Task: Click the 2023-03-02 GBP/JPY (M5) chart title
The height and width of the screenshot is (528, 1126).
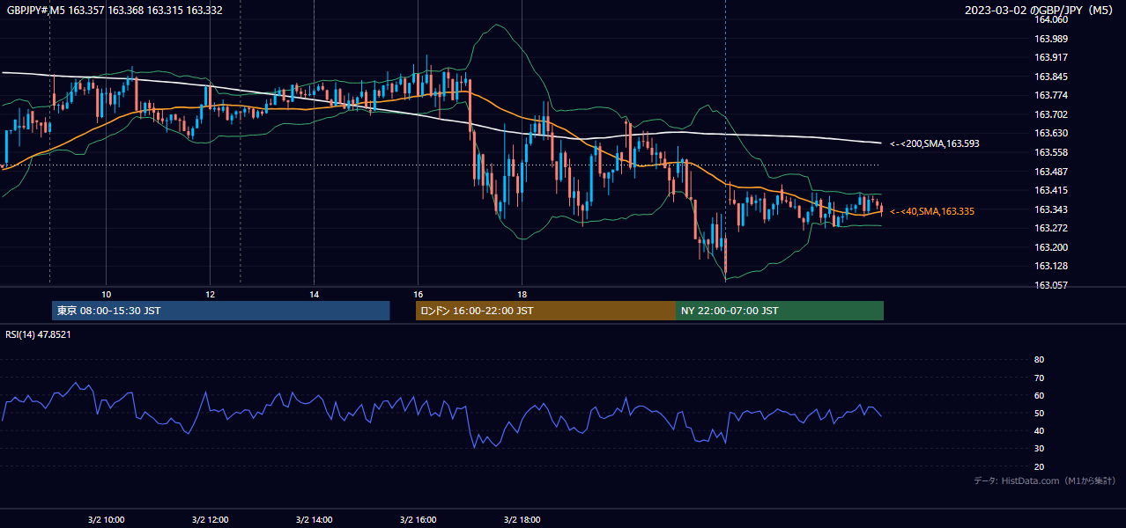Action: 1041,11
